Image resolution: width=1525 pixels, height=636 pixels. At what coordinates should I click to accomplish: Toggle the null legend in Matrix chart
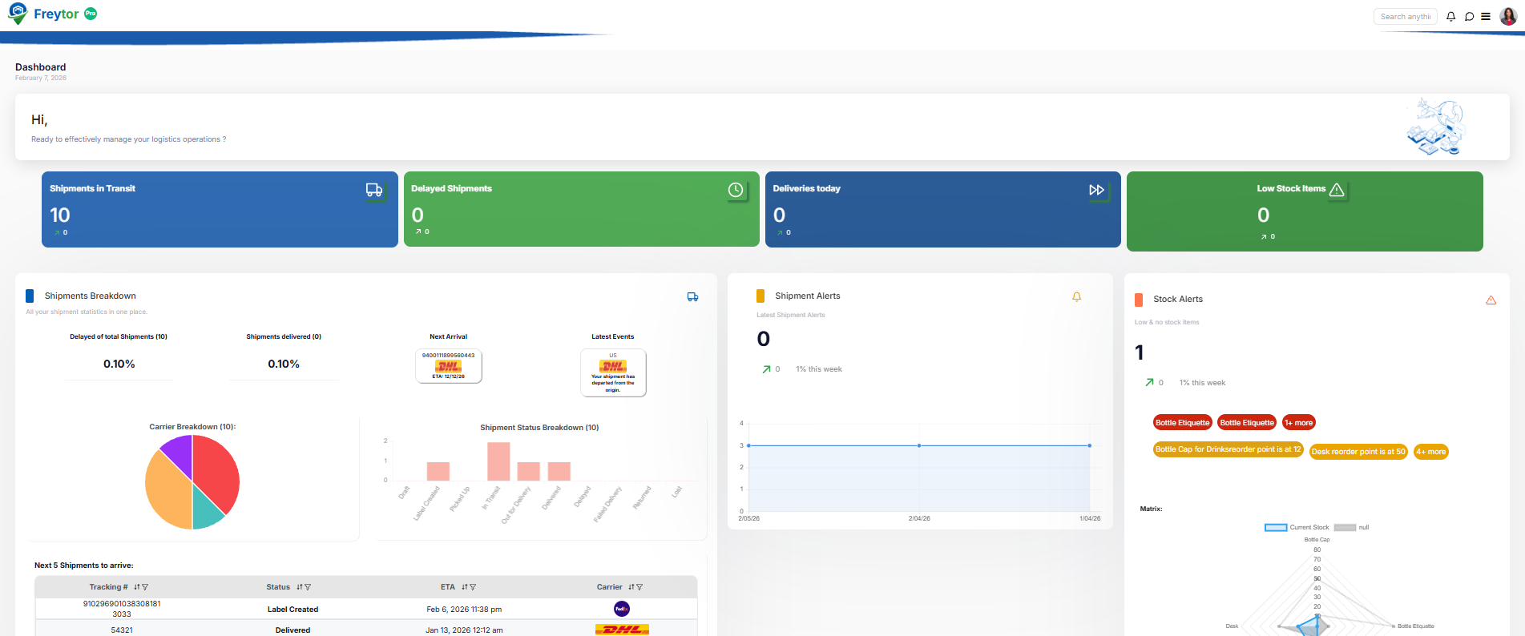1352,527
